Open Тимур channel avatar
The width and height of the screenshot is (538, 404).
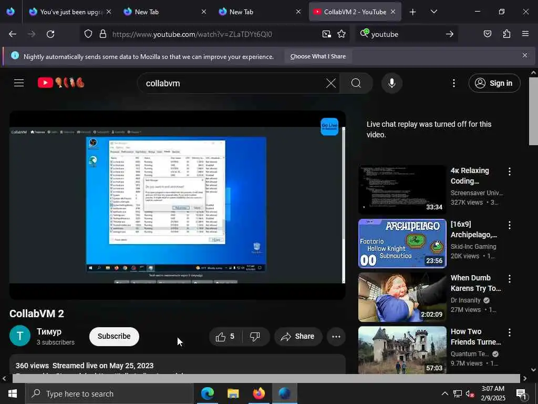click(x=20, y=336)
